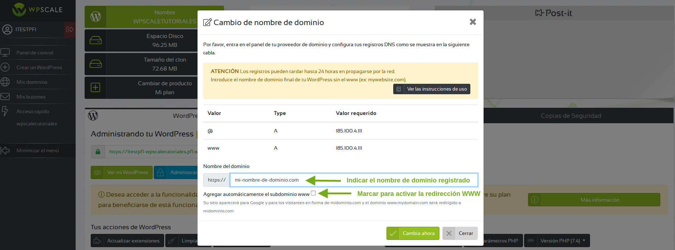
Task: Click the WPScale logo
Action: (38, 10)
